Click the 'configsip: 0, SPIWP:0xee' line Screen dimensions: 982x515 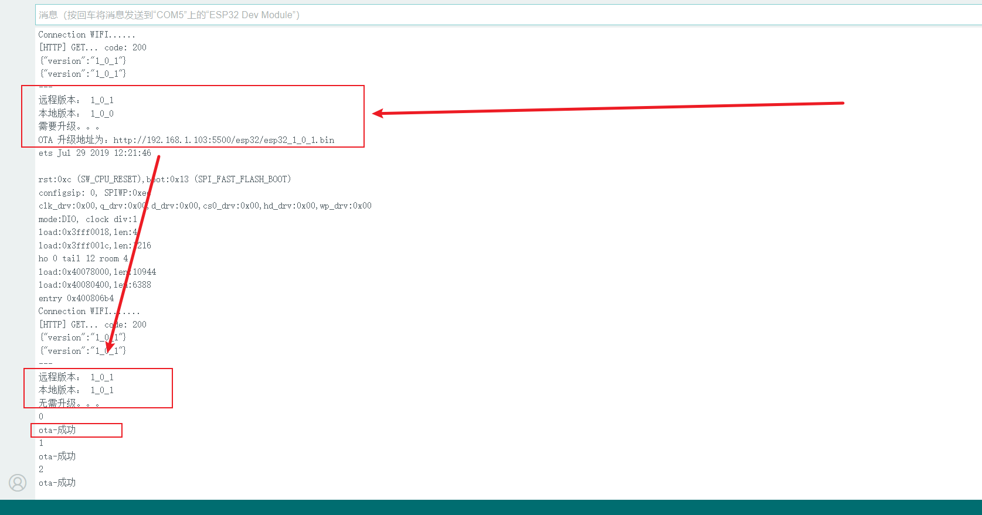click(95, 193)
